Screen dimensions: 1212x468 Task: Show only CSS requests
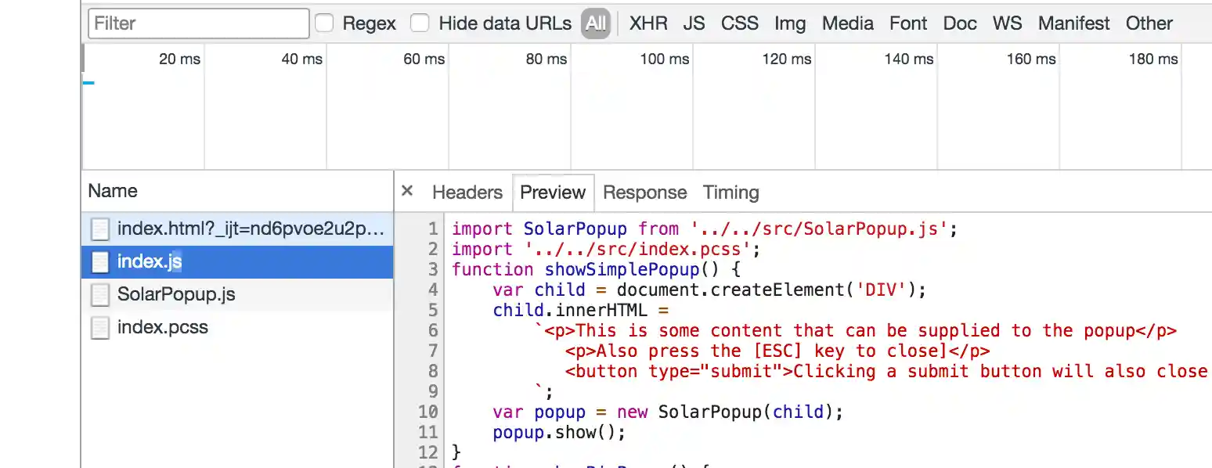tap(739, 23)
